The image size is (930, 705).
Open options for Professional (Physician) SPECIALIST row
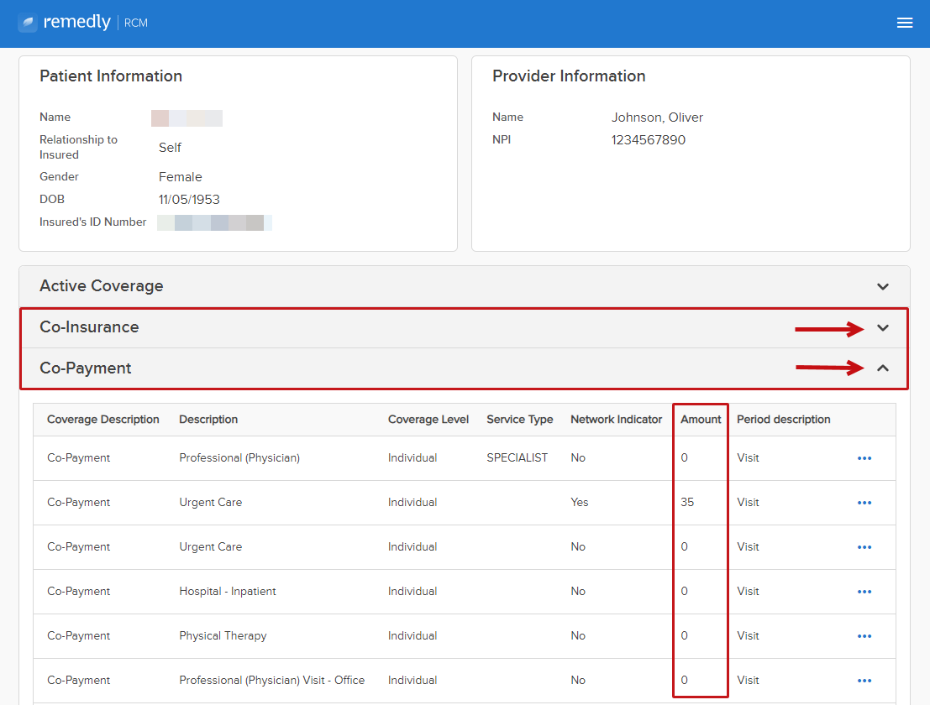click(864, 458)
